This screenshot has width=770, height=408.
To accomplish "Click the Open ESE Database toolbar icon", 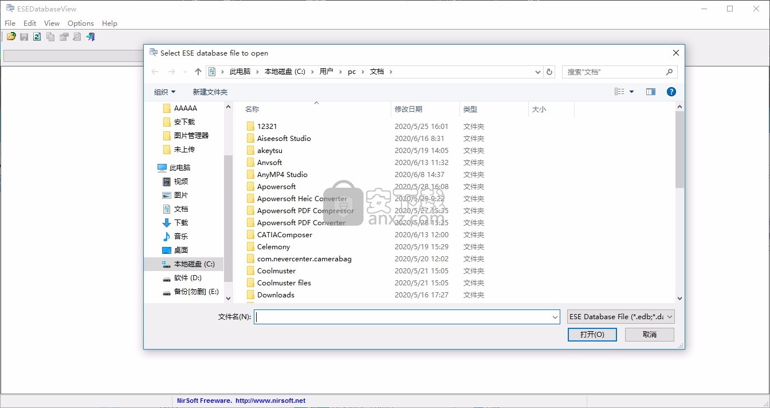I will point(11,37).
